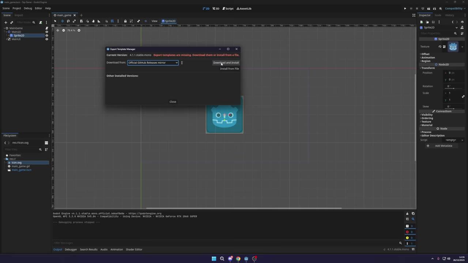Expand the Visibility section
468x263 pixels.
point(427,115)
